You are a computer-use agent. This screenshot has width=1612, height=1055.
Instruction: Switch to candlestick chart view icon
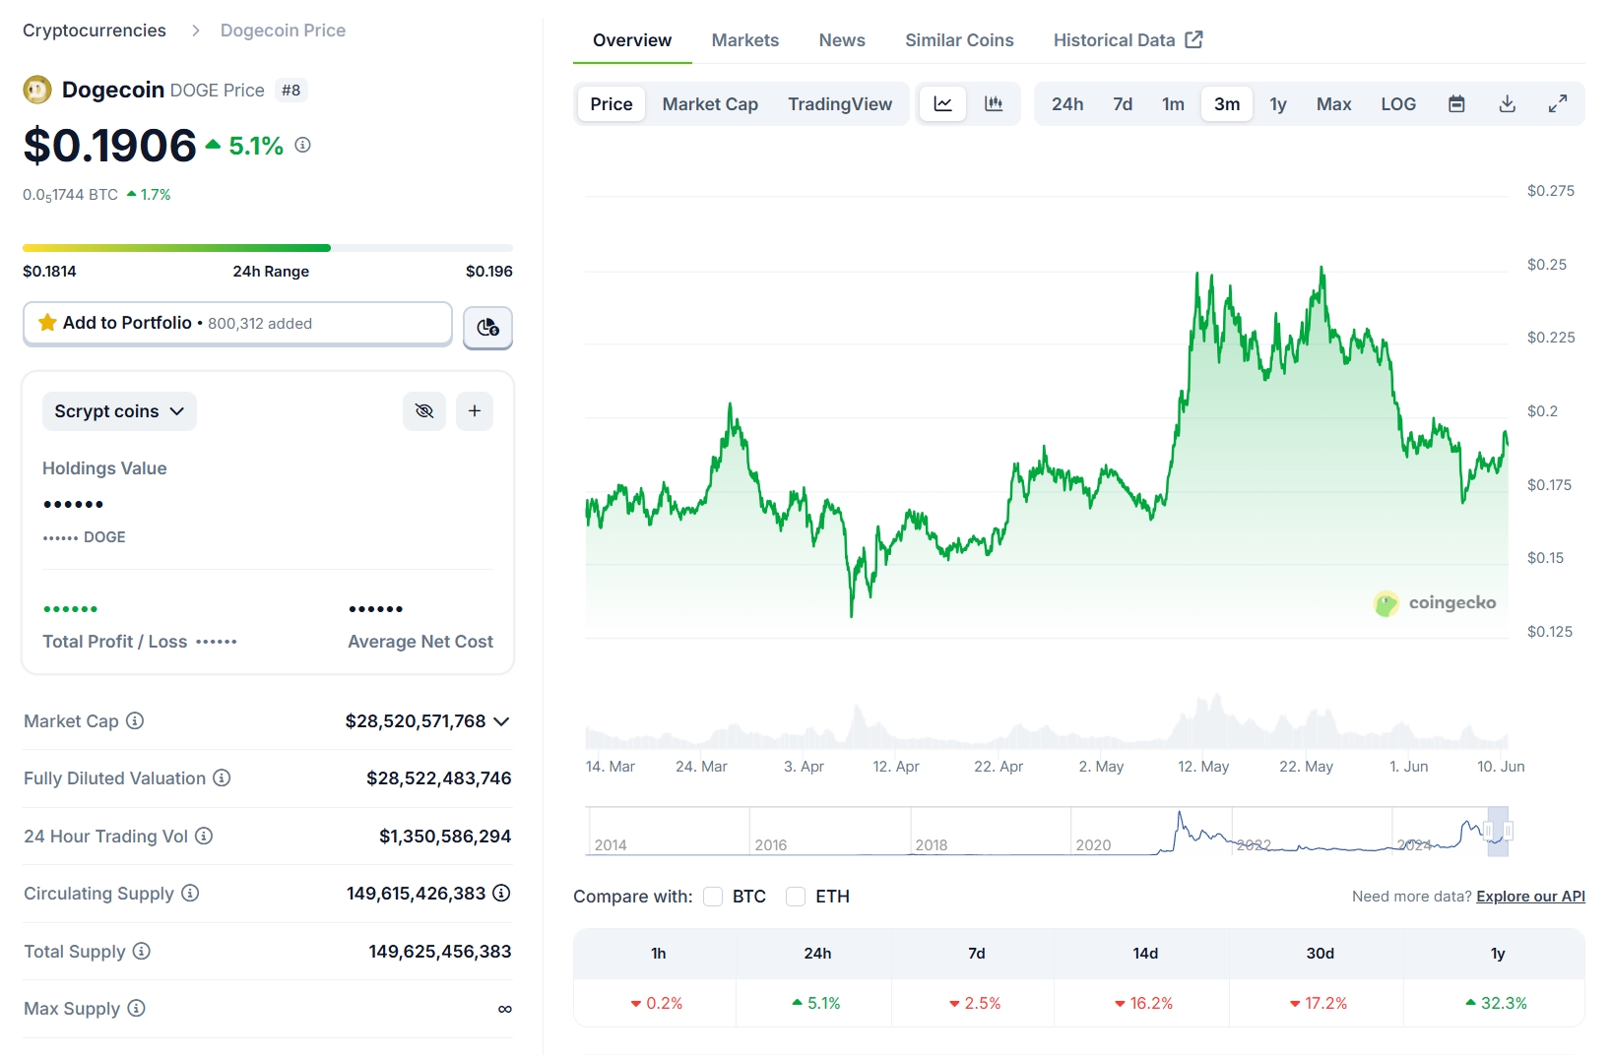994,103
